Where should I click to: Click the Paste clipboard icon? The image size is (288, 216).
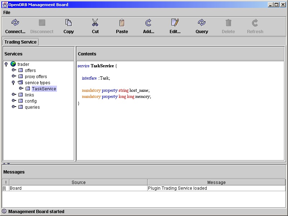click(x=122, y=23)
